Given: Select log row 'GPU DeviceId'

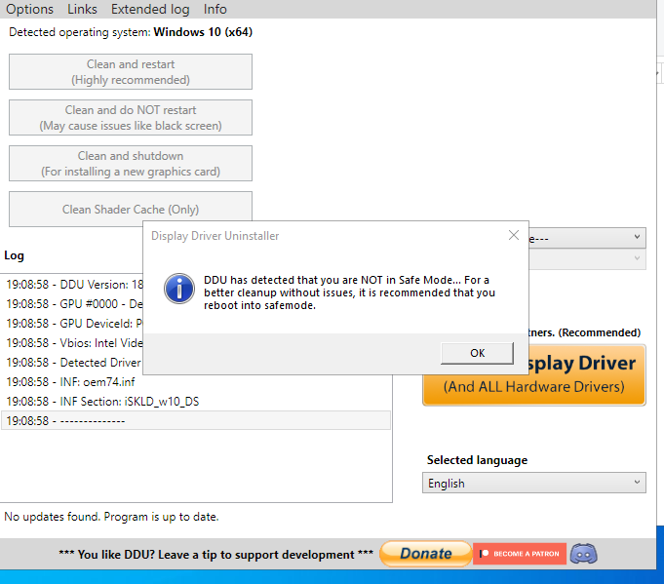Looking at the screenshot, I should tap(73, 324).
